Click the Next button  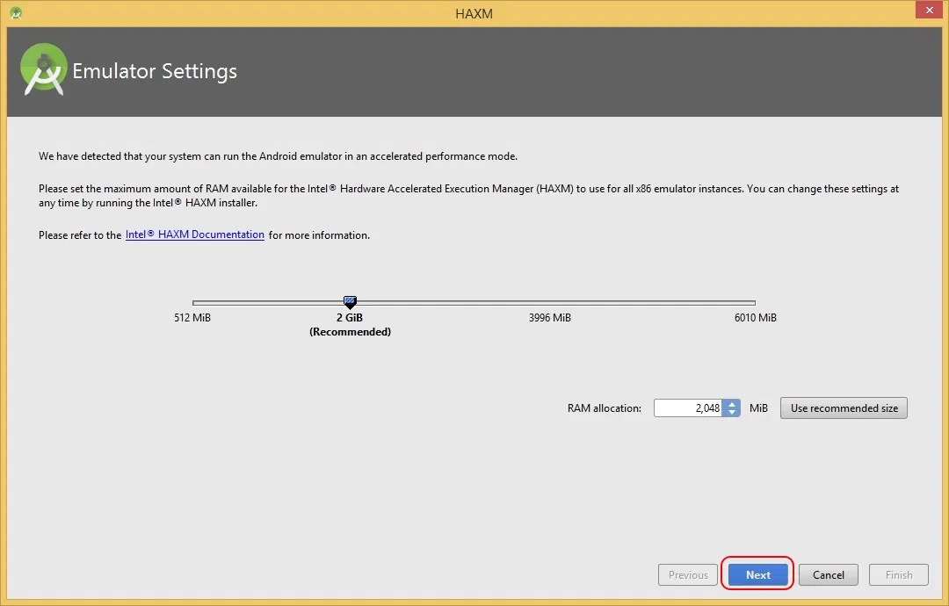tap(757, 574)
